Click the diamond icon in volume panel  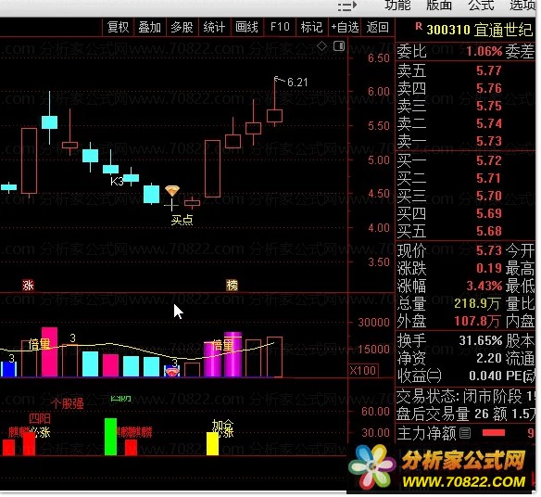tap(172, 372)
